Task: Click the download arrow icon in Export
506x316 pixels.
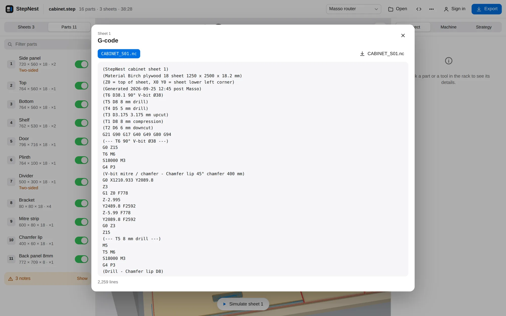Action: point(479,9)
